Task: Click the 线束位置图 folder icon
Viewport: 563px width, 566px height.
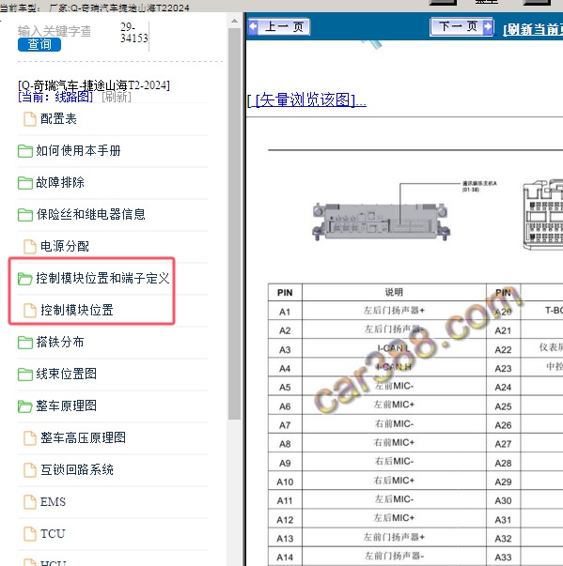Action: (x=25, y=374)
